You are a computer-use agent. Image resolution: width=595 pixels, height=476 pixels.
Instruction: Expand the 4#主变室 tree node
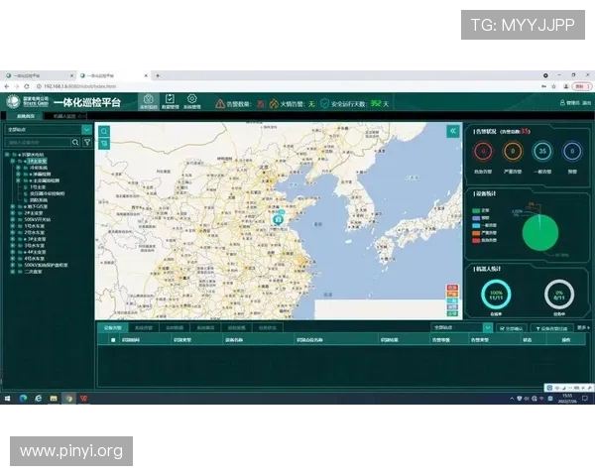(x=13, y=252)
